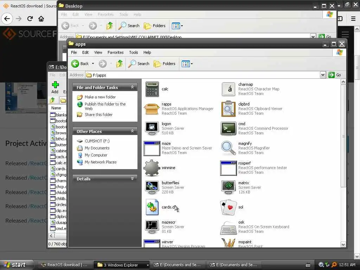The width and height of the screenshot is (360, 270).
Task: Open the sol solitaire cards icon
Action: click(x=228, y=207)
